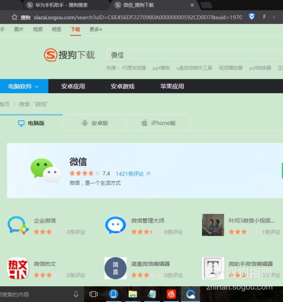Viewport: 283px width, 302px height.
Task: Open File Explorer from the taskbar
Action: 133,294
